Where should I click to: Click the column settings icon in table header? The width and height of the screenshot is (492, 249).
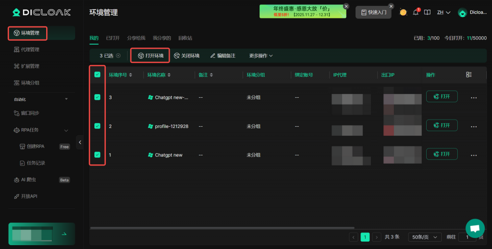click(x=469, y=75)
